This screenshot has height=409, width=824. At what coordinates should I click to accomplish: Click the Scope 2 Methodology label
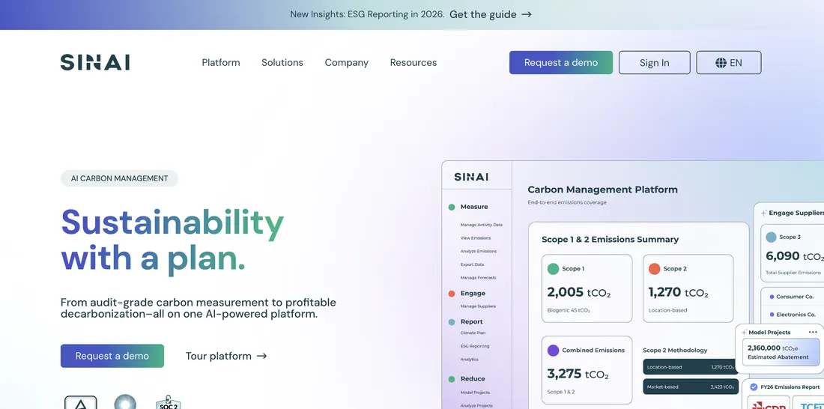[x=675, y=350]
